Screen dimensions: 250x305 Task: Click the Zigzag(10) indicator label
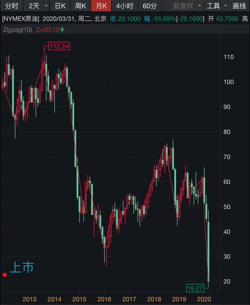coord(17,30)
